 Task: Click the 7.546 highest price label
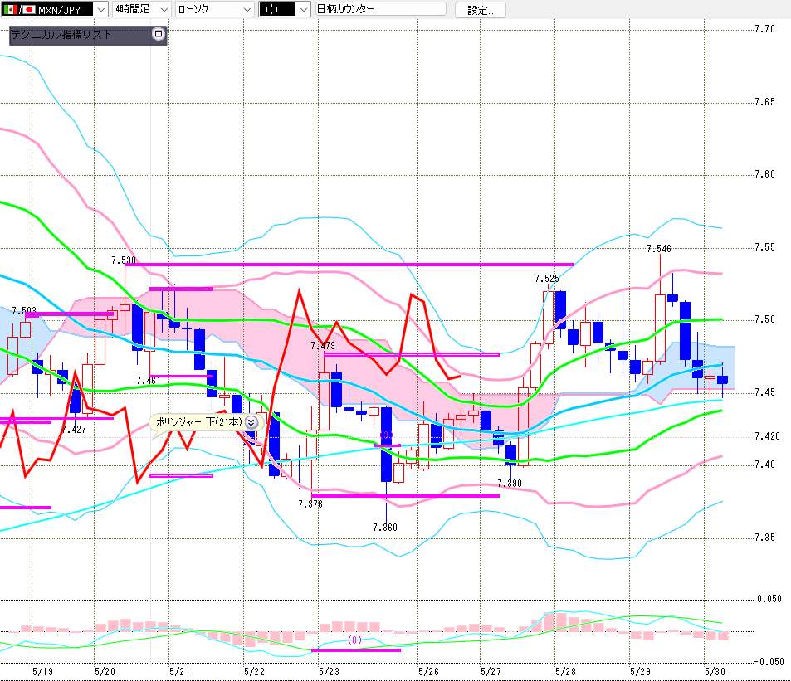click(x=659, y=249)
